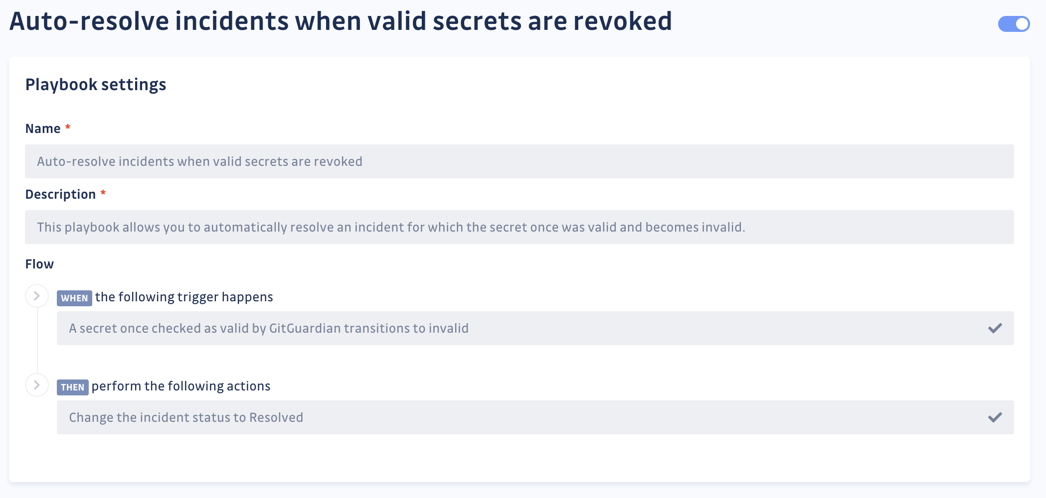Select the Flow section label
This screenshot has width=1046, height=498.
click(x=39, y=264)
